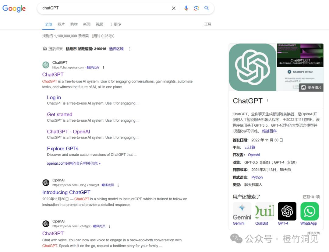329x252 pixels.
Task: Click the Gemini icon in related searches
Action: point(242,211)
